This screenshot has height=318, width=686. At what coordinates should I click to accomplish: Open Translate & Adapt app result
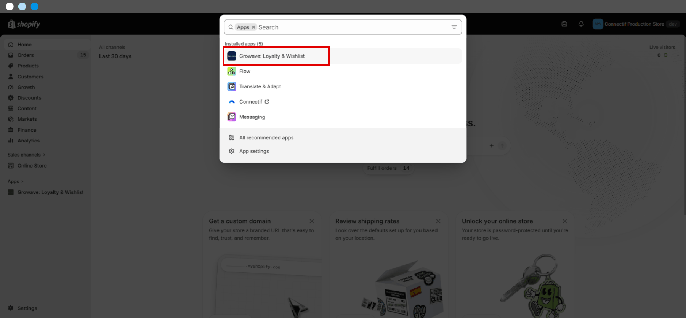343,86
